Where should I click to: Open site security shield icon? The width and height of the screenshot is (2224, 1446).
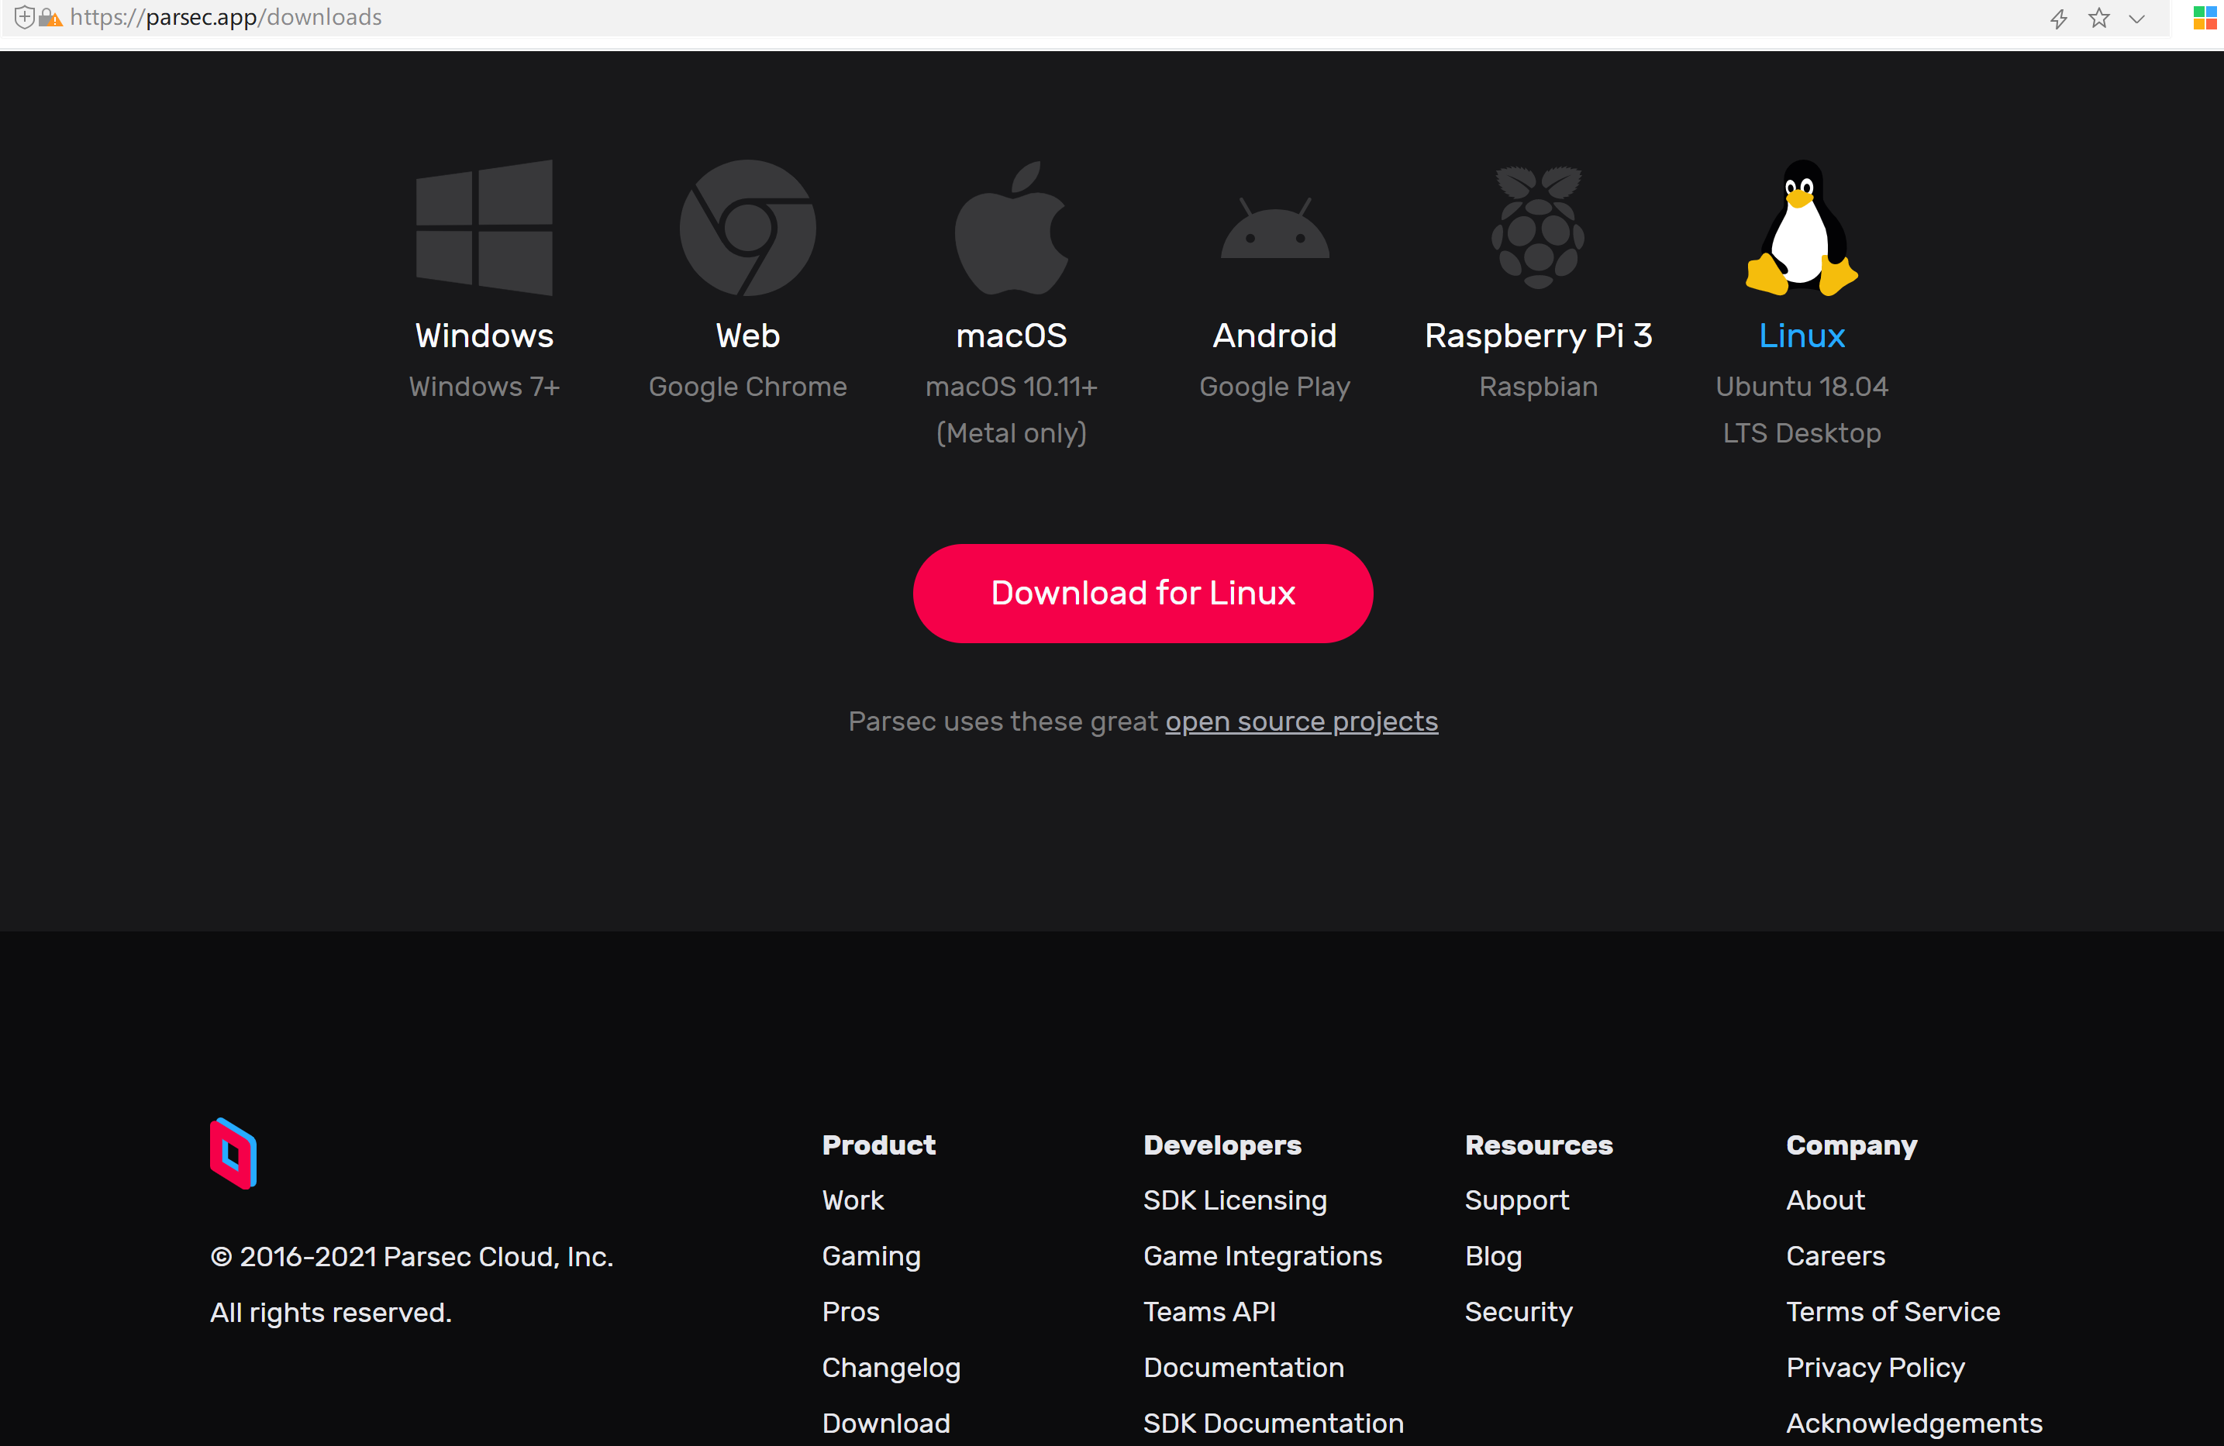pos(26,17)
